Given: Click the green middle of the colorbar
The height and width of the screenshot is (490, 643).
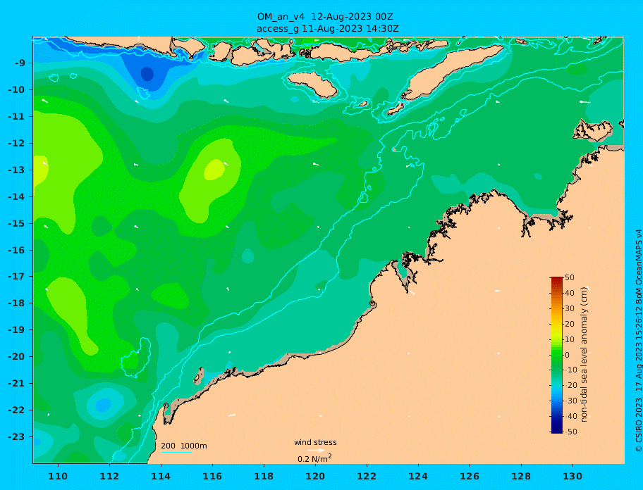Looking at the screenshot, I should 557,355.
